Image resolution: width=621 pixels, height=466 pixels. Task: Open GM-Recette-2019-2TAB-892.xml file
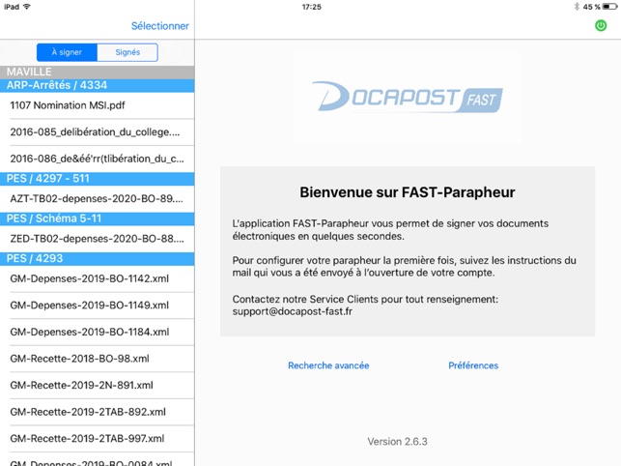click(x=87, y=412)
